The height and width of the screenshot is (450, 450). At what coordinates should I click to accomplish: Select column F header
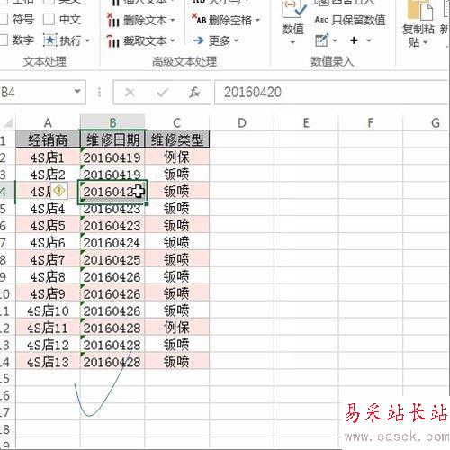(x=371, y=122)
